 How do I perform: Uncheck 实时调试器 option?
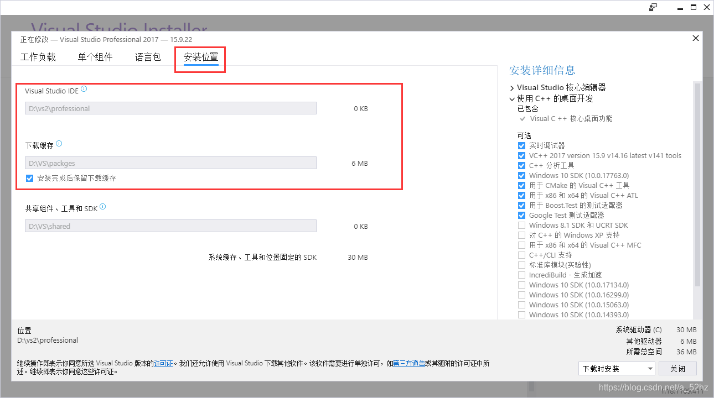point(521,145)
